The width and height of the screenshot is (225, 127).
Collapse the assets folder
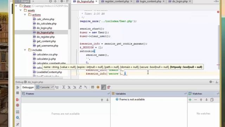[x=21, y=10]
